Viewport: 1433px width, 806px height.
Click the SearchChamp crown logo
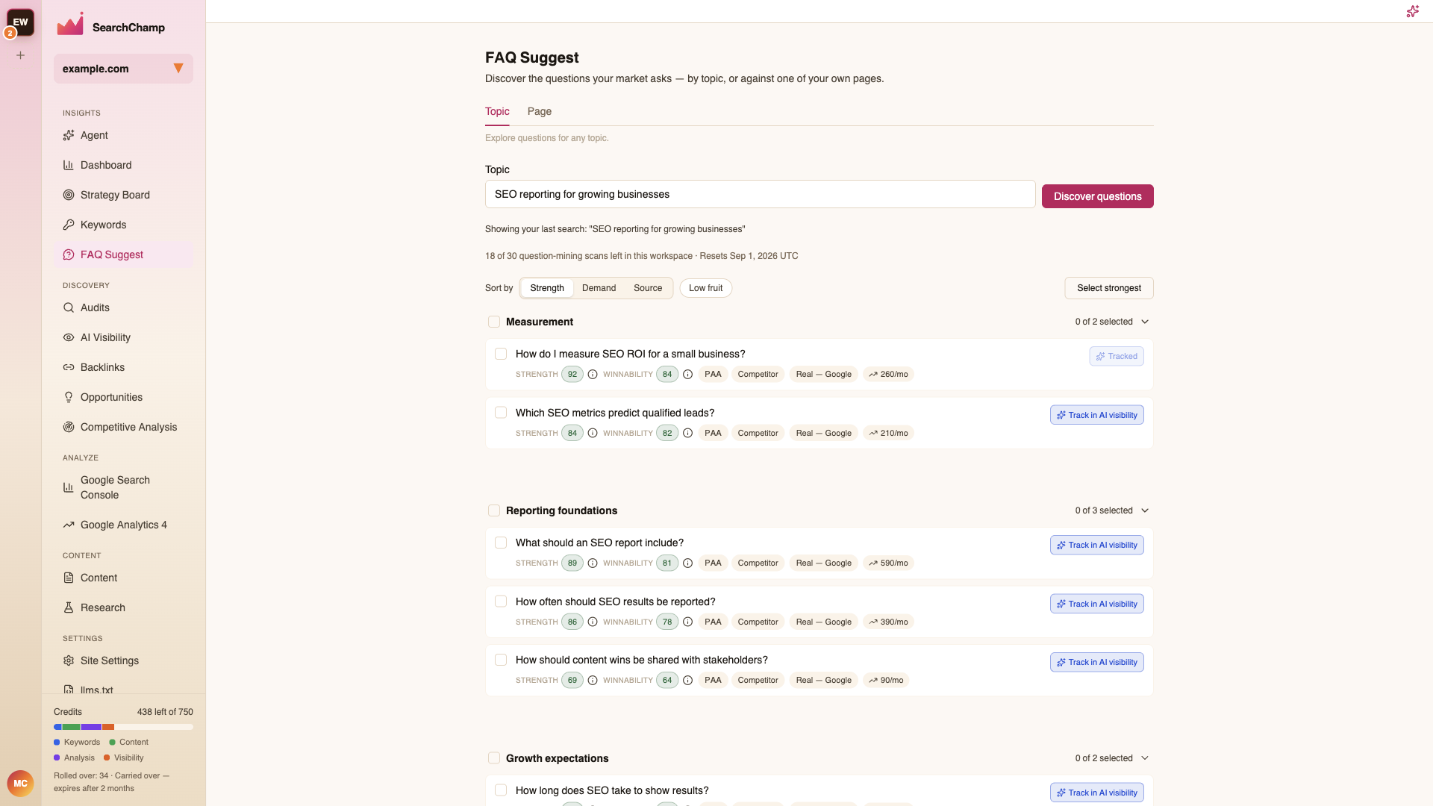click(70, 25)
